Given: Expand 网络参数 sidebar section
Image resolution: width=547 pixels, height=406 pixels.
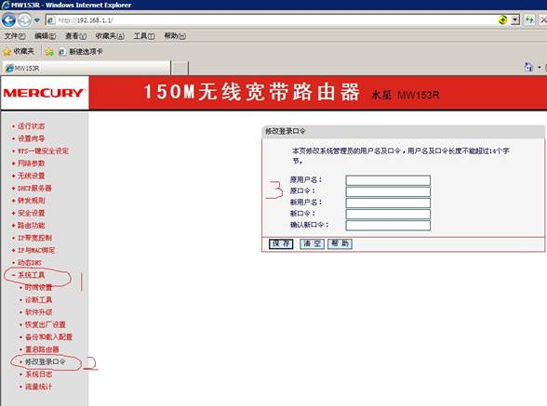Looking at the screenshot, I should pyautogui.click(x=31, y=164).
